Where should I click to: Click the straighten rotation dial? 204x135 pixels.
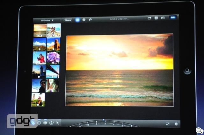[x=104, y=124]
